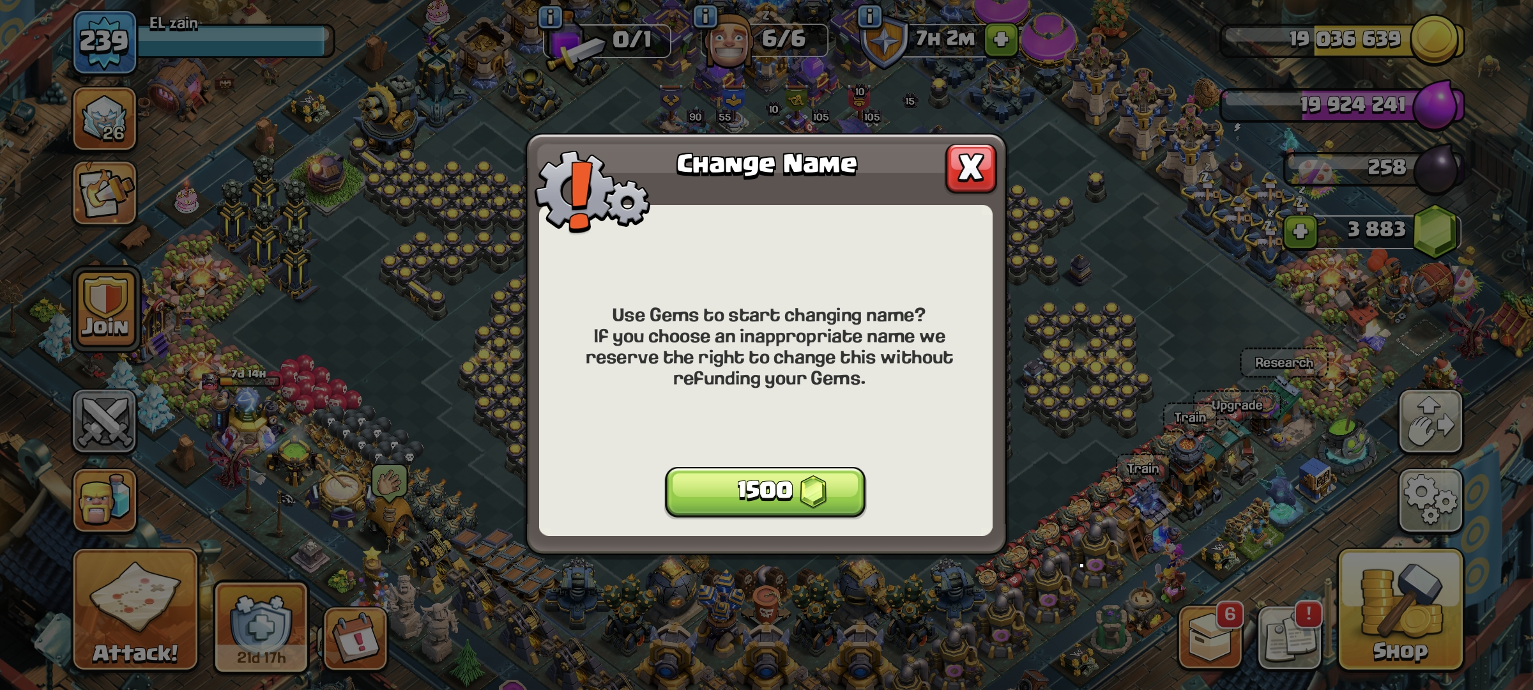
Task: Open the events calendar icon
Action: pyautogui.click(x=355, y=639)
